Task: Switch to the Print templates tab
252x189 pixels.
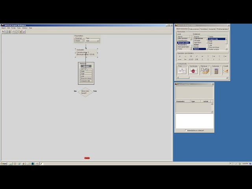Action: [222, 29]
